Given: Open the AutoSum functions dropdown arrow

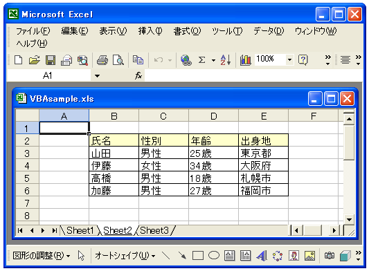Looking at the screenshot, I should (213, 60).
